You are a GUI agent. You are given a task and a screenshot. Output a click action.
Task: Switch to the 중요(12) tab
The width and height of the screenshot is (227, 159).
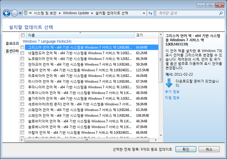click(12, 43)
